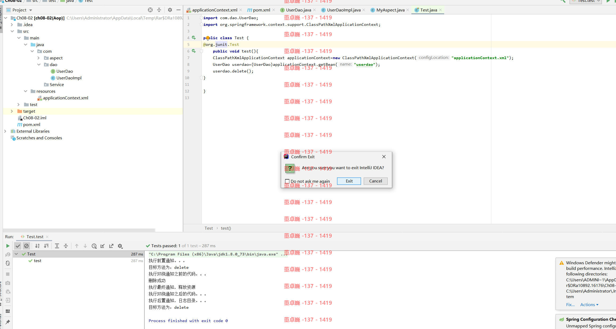
Task: Collapse the Ch08-02 project root node
Action: click(x=6, y=18)
